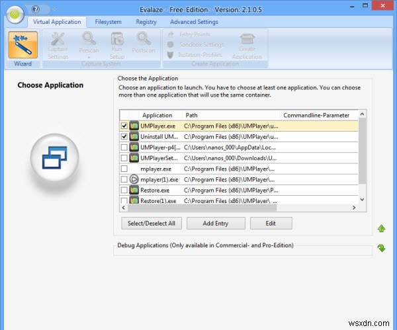Click the list's scroll up arrow

[363, 114]
